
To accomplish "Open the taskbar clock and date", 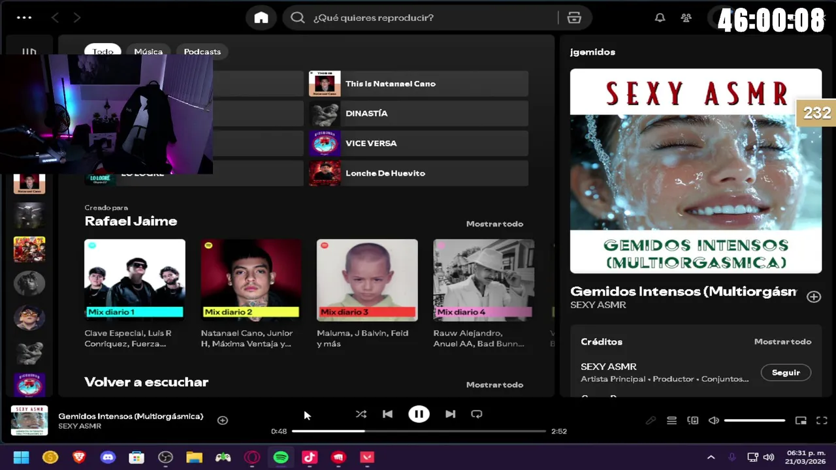I will (x=805, y=457).
